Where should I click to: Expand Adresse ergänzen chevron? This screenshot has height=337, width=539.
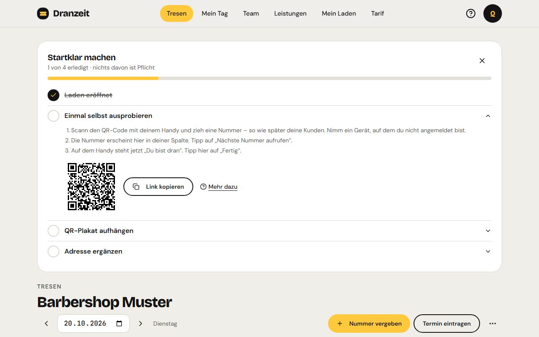[x=488, y=251]
